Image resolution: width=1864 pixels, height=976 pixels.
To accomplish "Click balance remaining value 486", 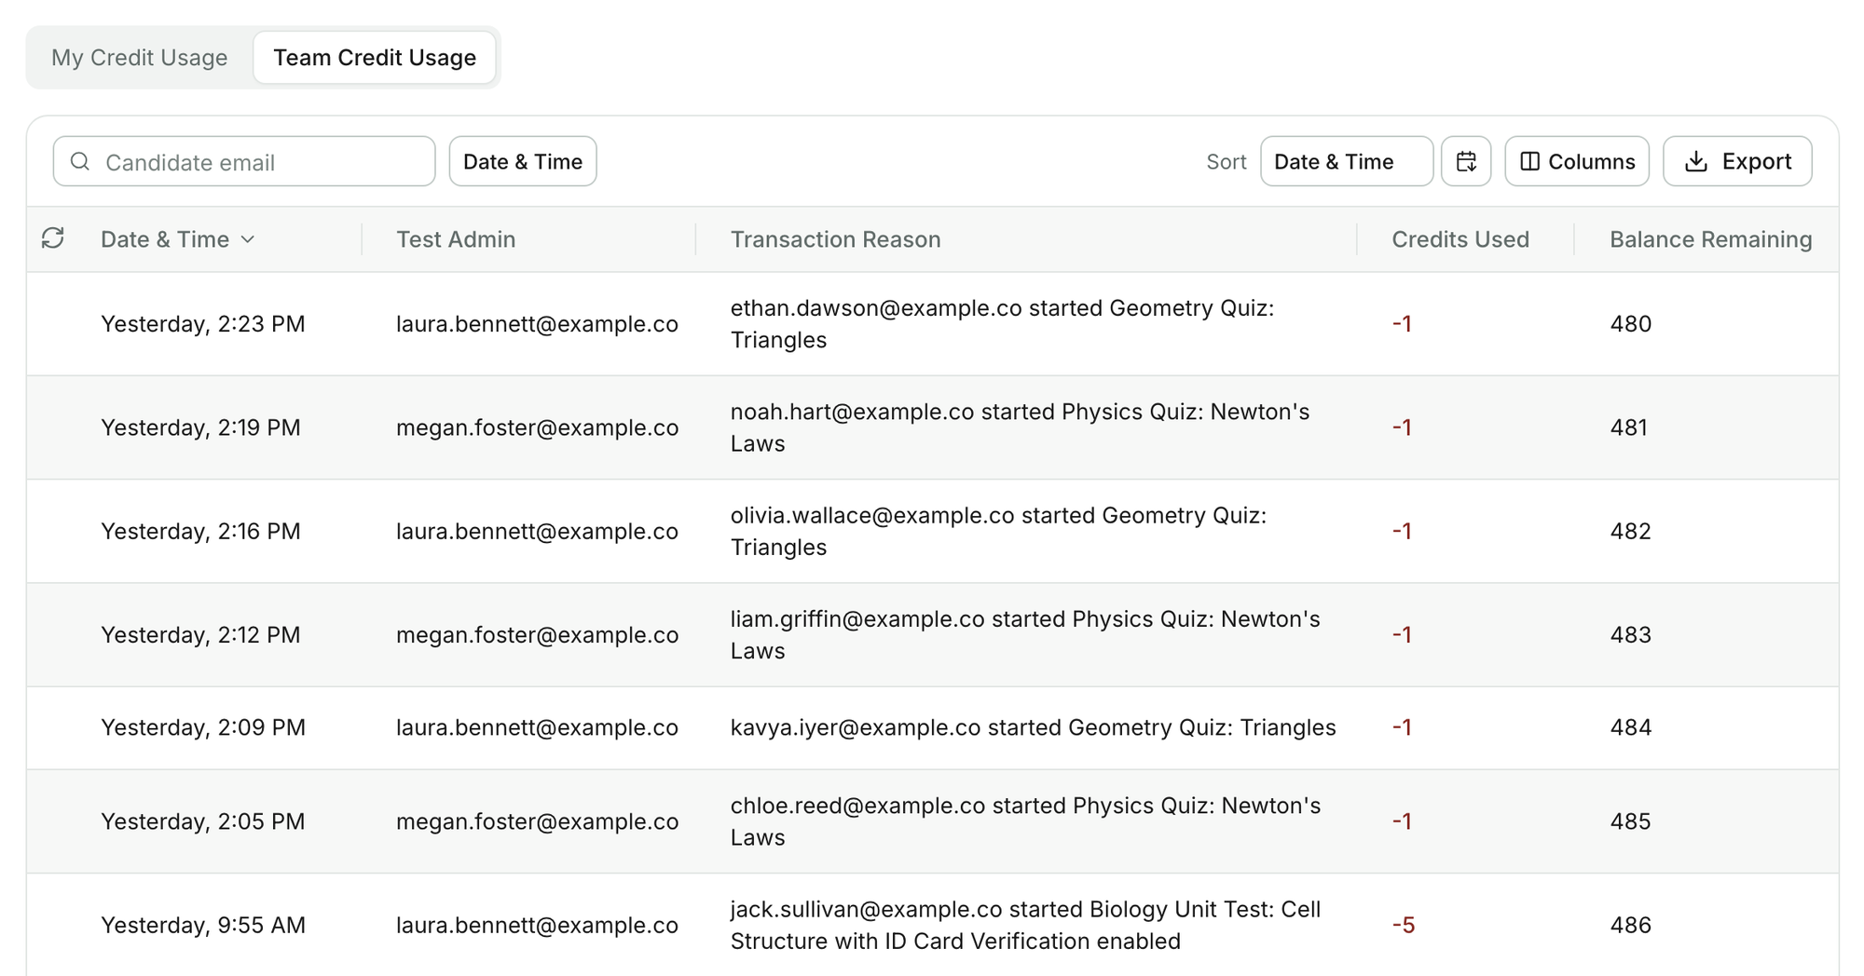I will click(1630, 925).
